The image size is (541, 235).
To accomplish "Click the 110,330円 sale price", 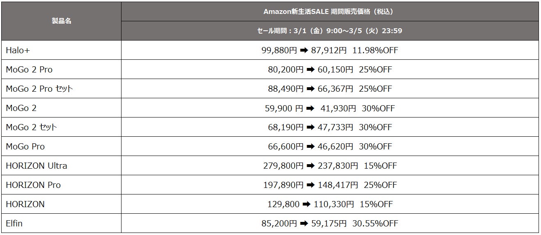I will (334, 204).
